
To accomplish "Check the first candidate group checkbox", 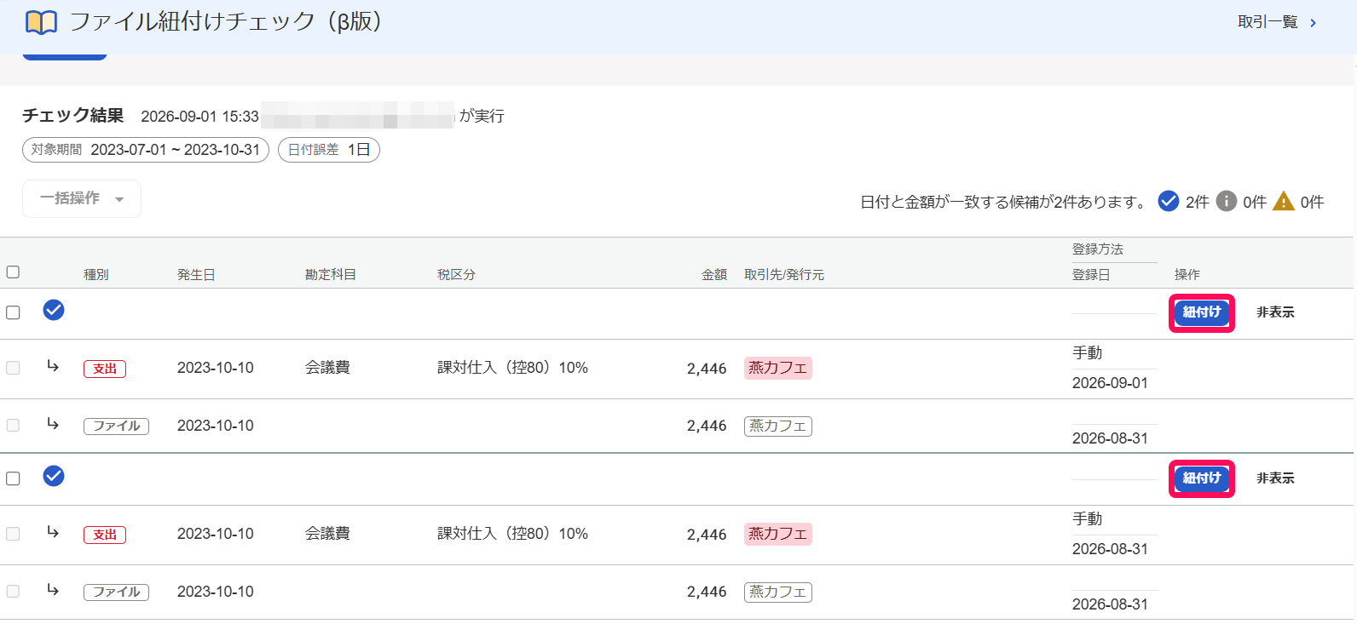I will click(x=13, y=312).
